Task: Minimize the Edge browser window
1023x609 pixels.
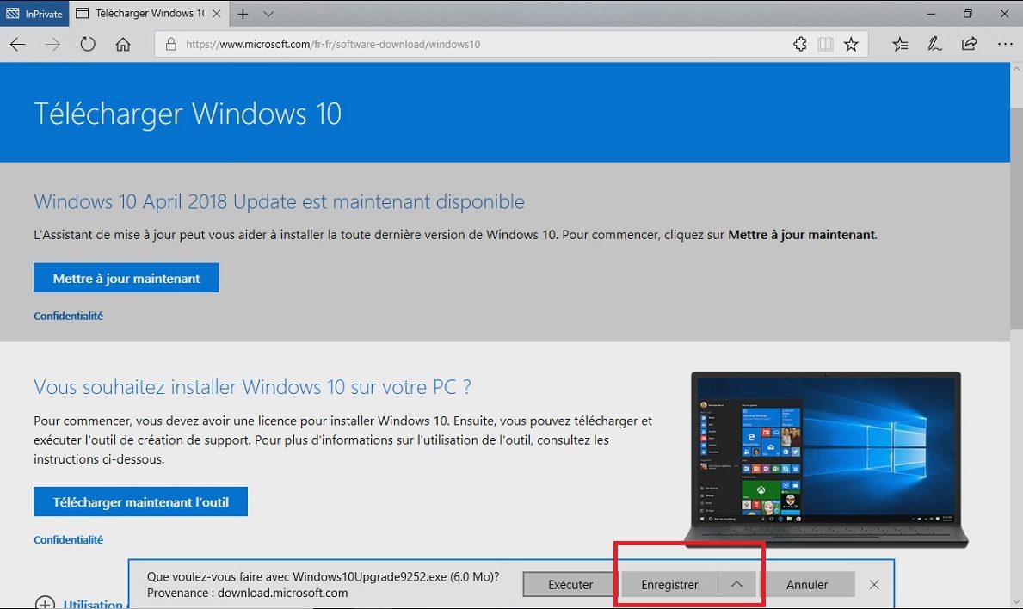Action: [x=931, y=14]
